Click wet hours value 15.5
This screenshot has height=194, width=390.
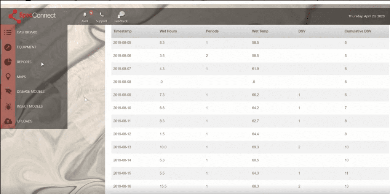click(x=163, y=186)
